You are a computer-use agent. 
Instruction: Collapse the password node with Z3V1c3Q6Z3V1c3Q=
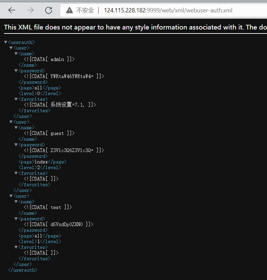pyautogui.click(x=16, y=145)
